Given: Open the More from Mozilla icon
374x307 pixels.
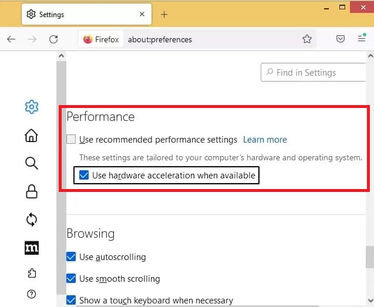Looking at the screenshot, I should (x=32, y=248).
